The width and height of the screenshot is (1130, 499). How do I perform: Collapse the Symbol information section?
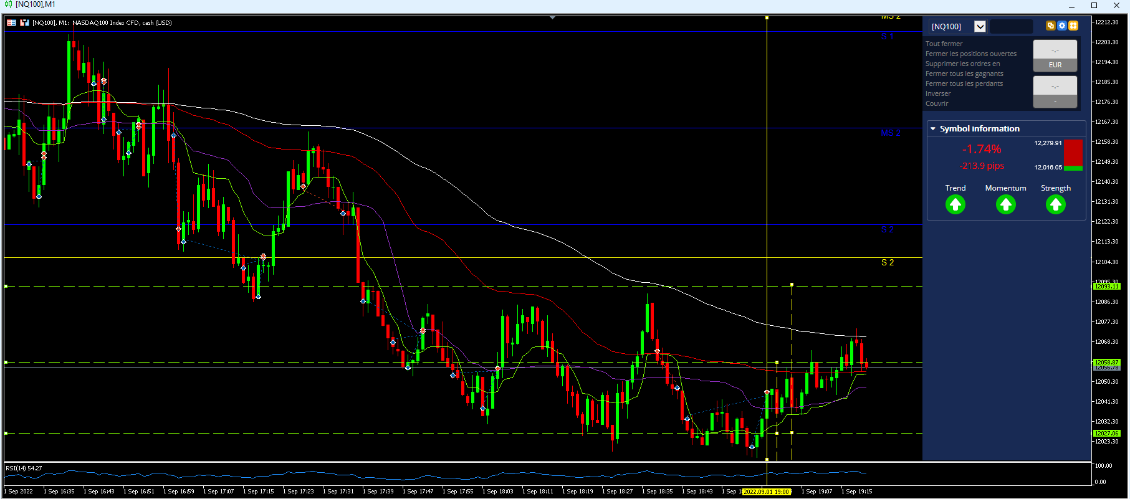tap(933, 129)
